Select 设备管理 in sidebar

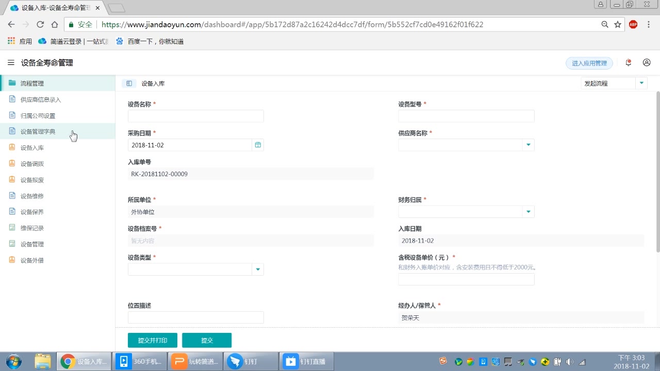57,244
